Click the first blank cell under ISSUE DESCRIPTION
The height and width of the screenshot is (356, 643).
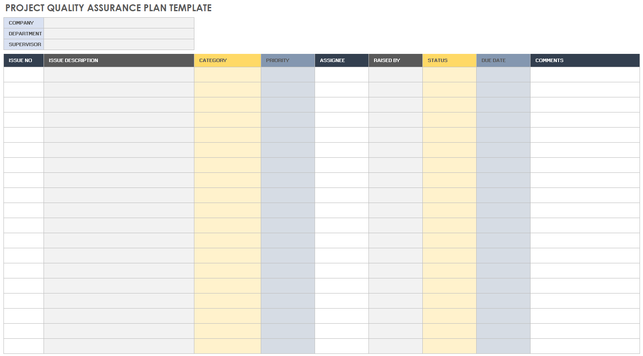119,75
